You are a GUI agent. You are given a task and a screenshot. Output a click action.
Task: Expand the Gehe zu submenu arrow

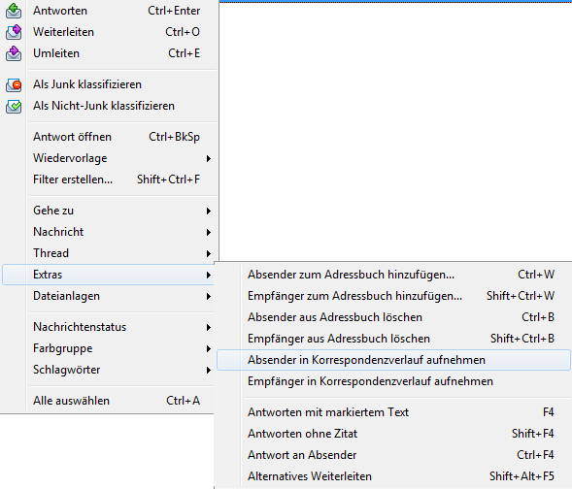[x=208, y=211]
